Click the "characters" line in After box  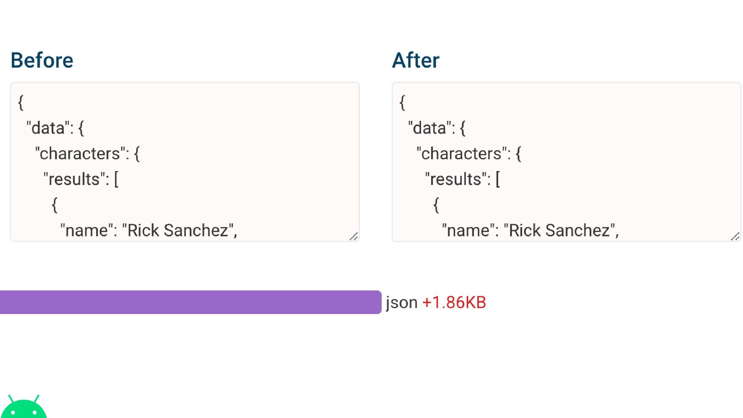(469, 154)
